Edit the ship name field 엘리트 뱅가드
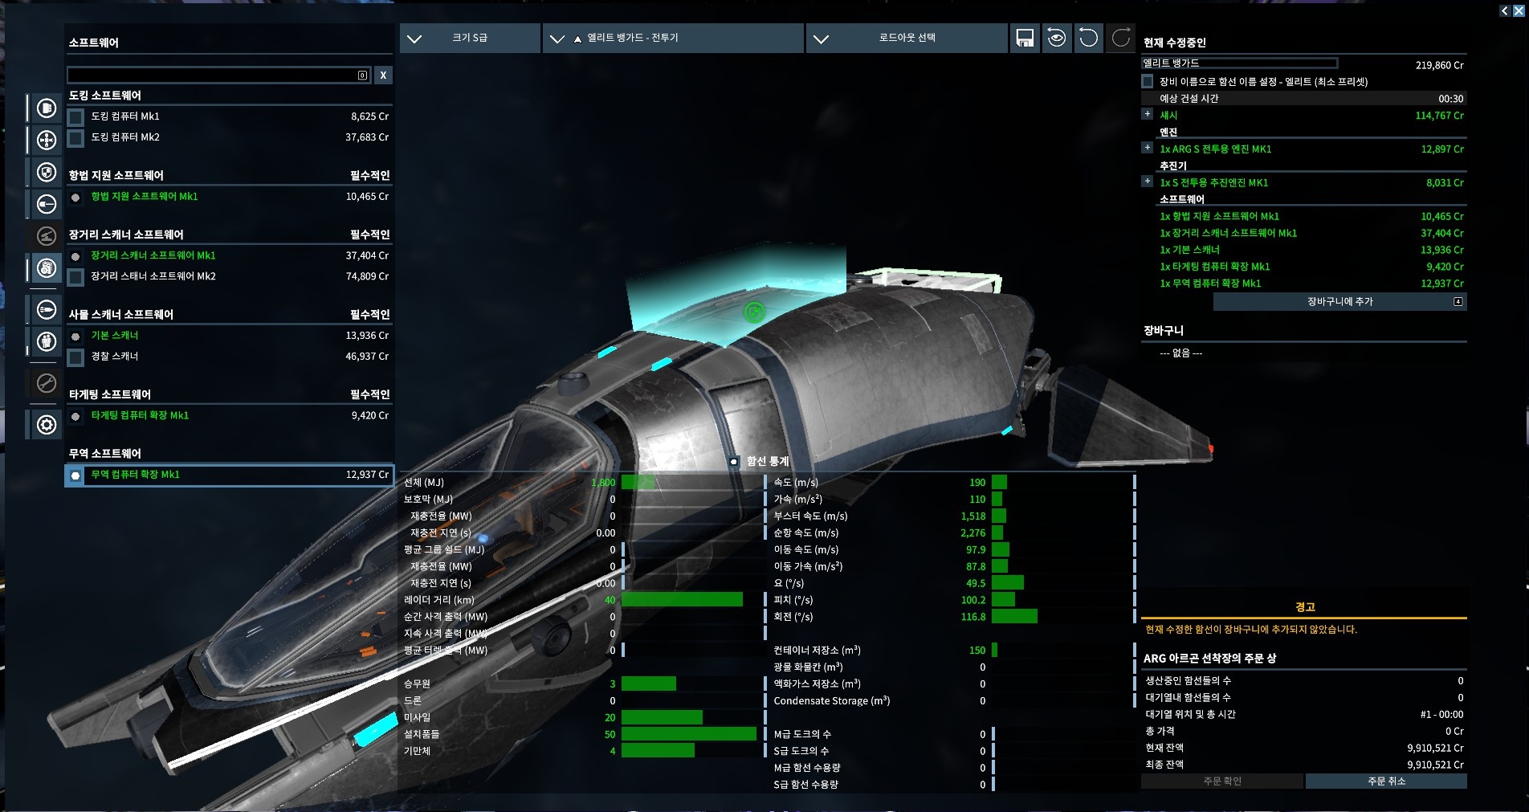 click(1240, 63)
